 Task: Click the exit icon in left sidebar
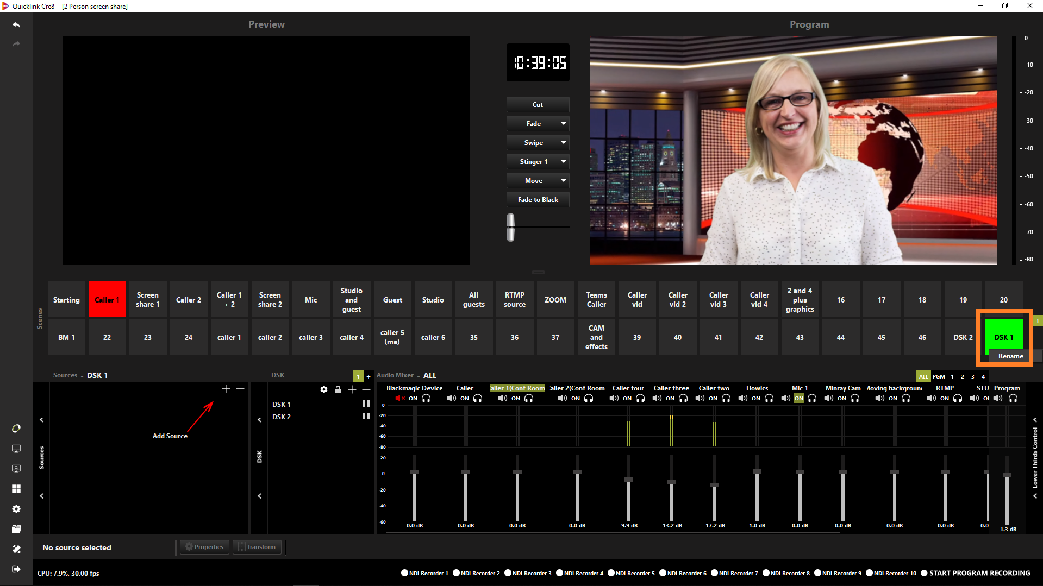coord(16,569)
